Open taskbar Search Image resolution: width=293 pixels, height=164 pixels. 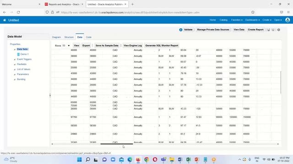[87, 159]
